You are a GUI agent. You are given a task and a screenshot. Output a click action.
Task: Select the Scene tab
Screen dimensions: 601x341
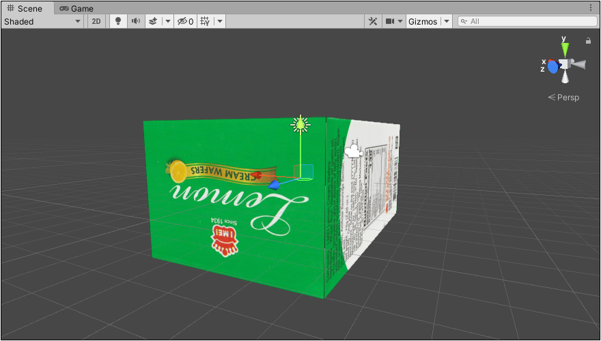(x=25, y=9)
